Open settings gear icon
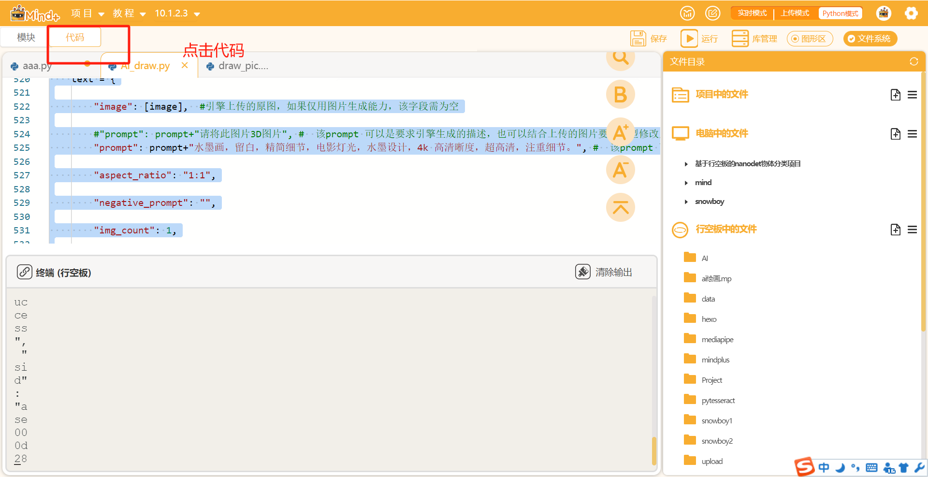Image resolution: width=928 pixels, height=477 pixels. pos(911,13)
